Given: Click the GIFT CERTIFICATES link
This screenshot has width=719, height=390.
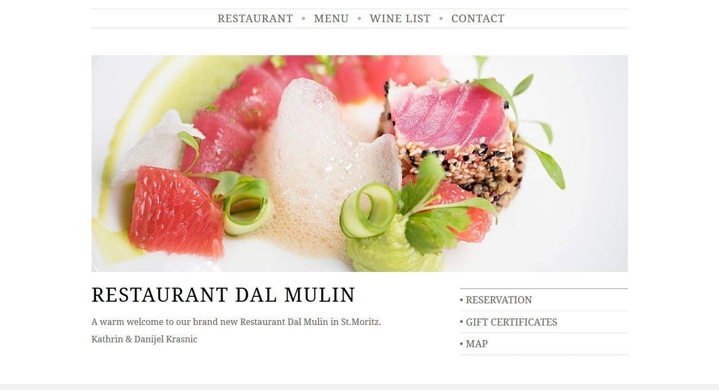Looking at the screenshot, I should click(511, 322).
